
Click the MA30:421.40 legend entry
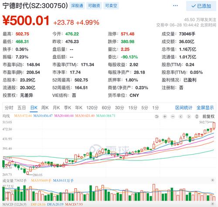coord(85,116)
